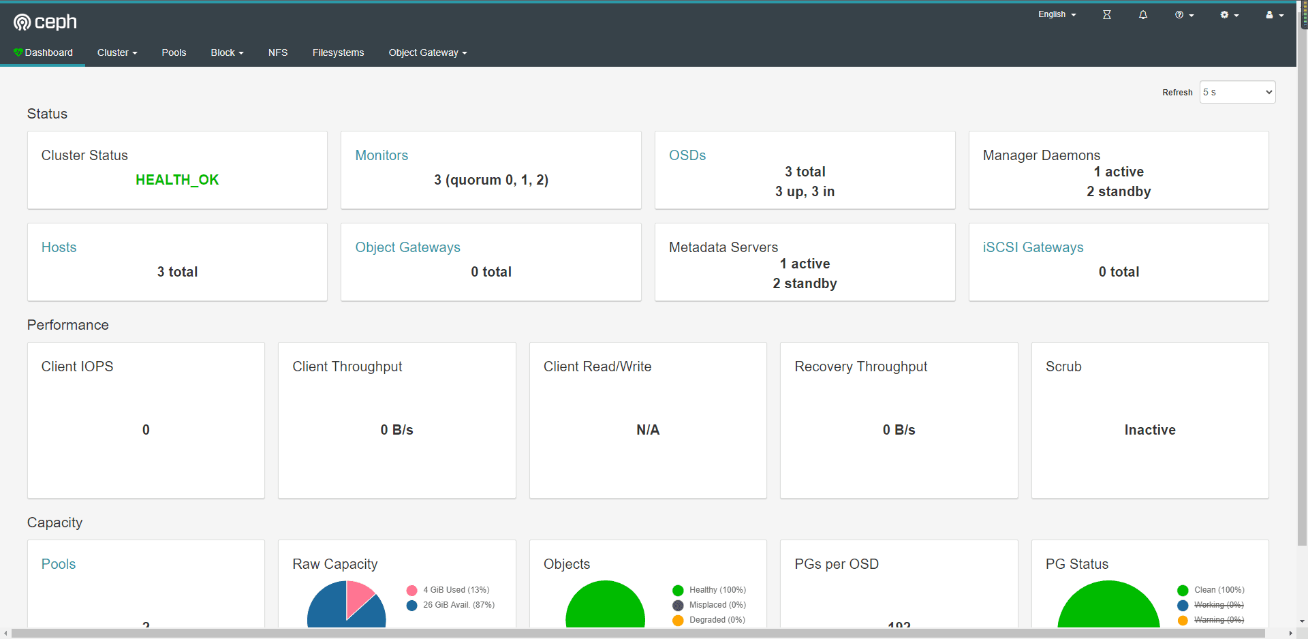
Task: Click the PG Status pie chart
Action: pos(1108,605)
